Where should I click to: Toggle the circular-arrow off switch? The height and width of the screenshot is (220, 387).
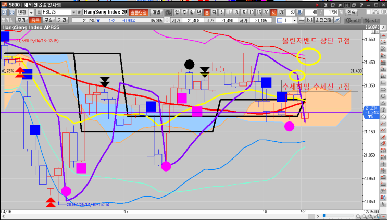(x=353, y=20)
